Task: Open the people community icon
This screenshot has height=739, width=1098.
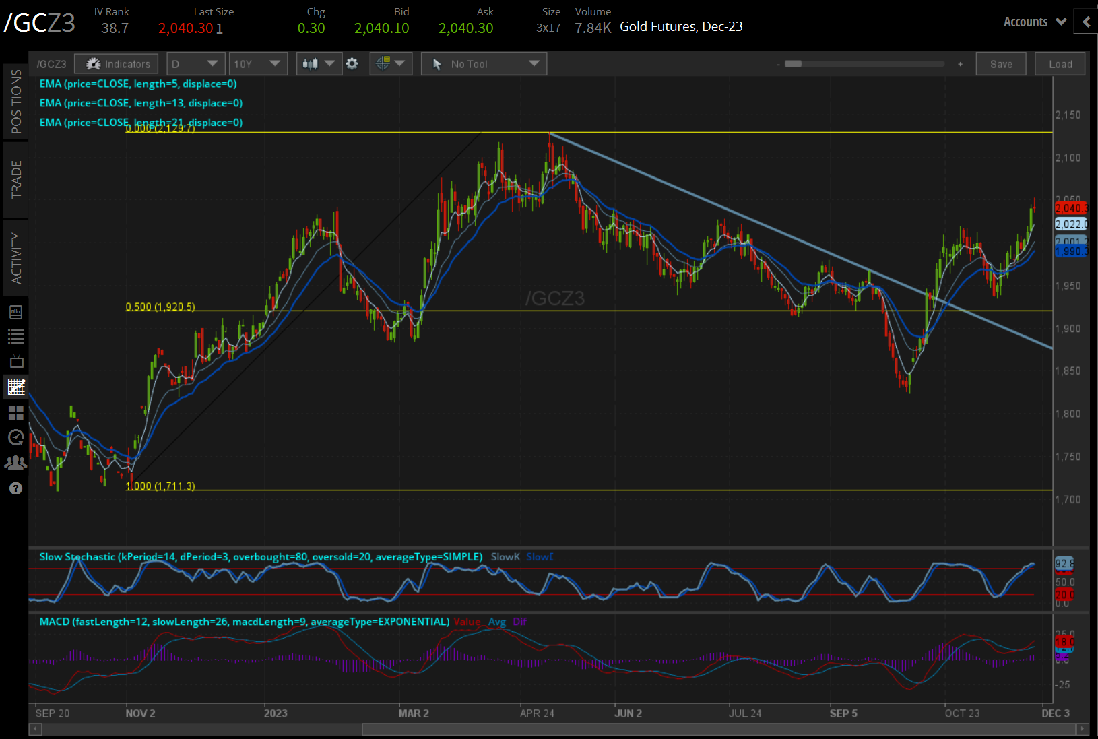Action: click(x=16, y=463)
